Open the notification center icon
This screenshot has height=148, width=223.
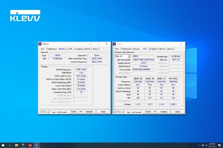(220, 145)
